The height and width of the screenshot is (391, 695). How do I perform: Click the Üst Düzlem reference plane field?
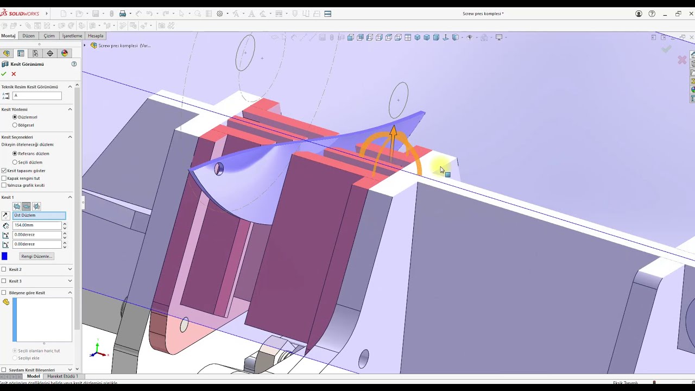tap(39, 216)
